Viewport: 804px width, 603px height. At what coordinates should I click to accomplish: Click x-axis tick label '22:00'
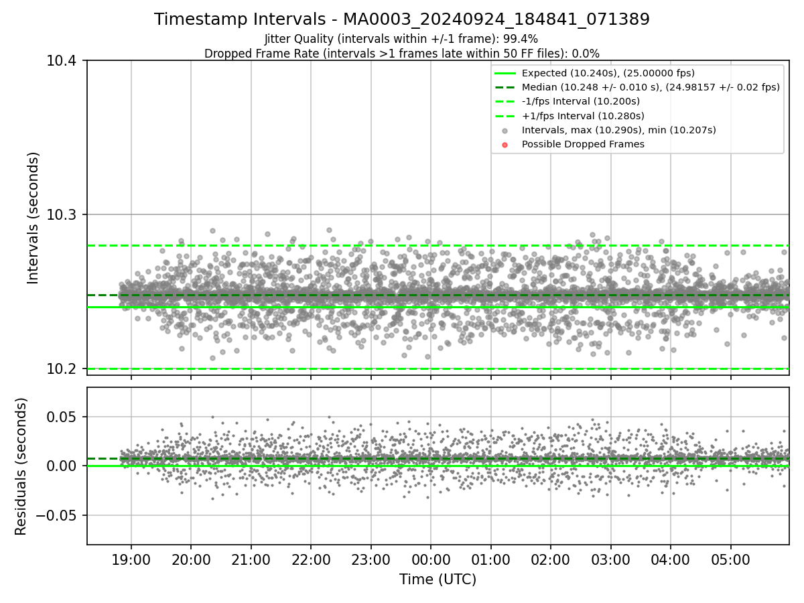[311, 559]
